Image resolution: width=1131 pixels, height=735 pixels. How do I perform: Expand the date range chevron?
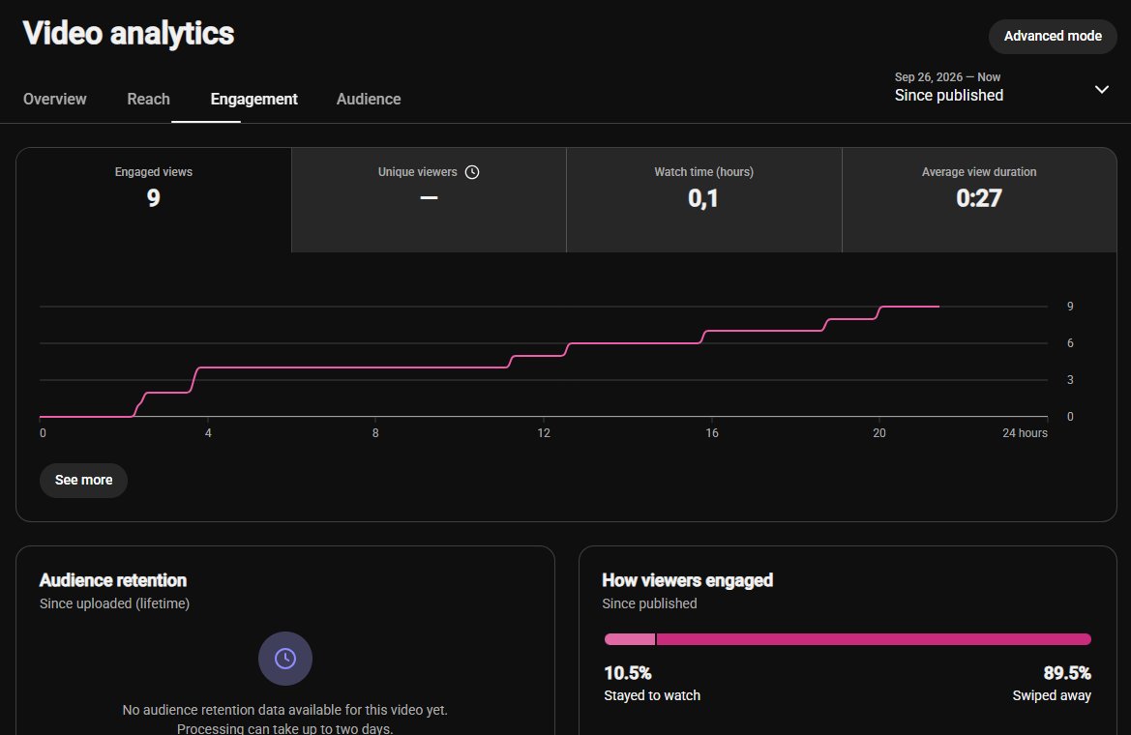pyautogui.click(x=1101, y=89)
